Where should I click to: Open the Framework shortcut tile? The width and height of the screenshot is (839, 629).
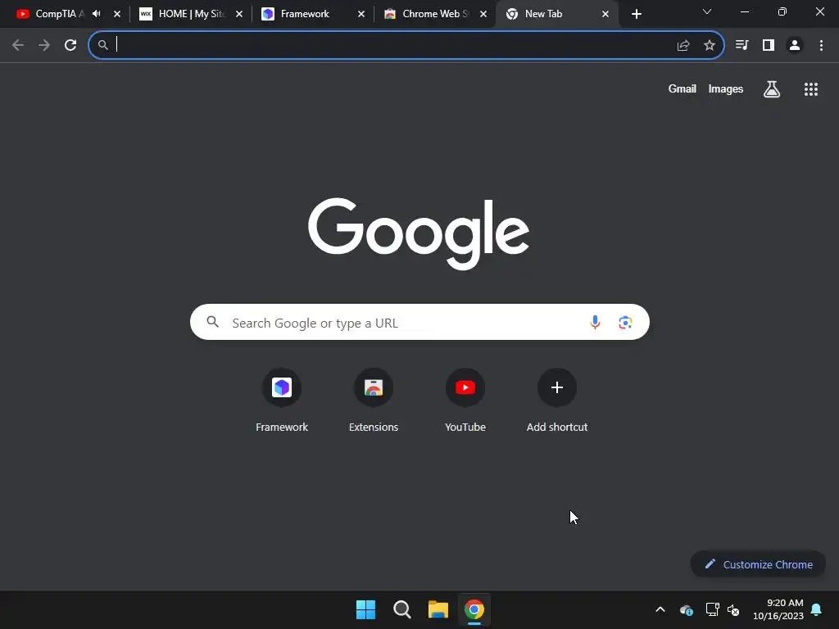(x=282, y=400)
